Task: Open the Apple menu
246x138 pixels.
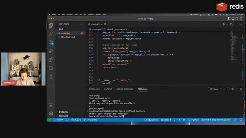Action: click(x=49, y=15)
